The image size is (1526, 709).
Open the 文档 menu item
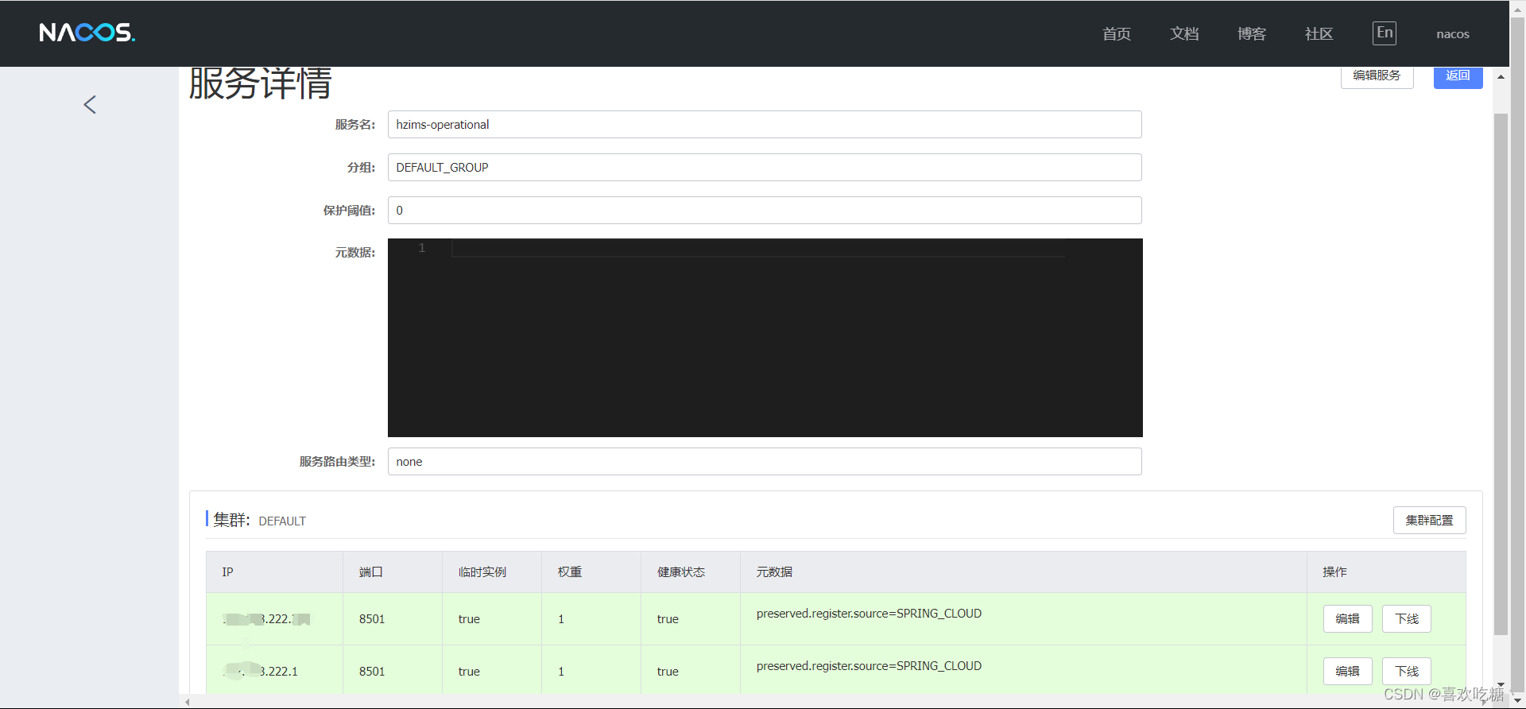[x=1184, y=33]
